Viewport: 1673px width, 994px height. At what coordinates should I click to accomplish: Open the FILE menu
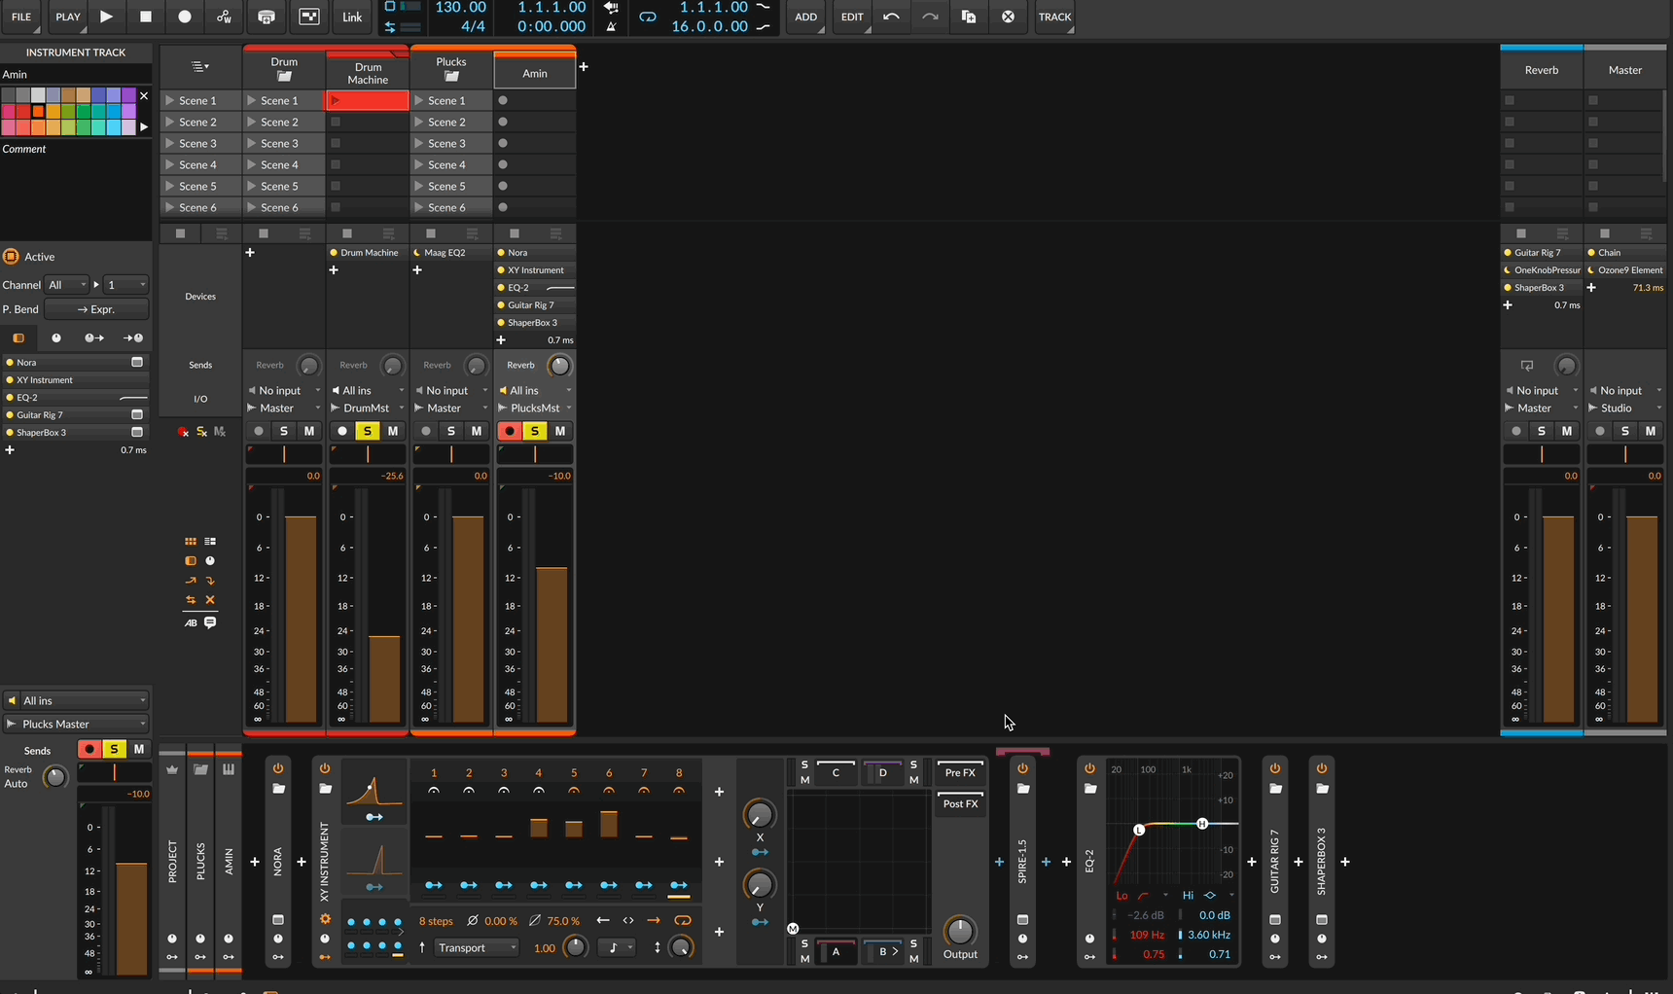click(x=20, y=17)
